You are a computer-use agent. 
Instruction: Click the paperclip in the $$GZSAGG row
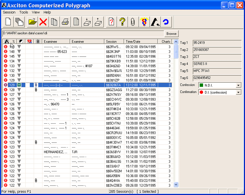click(x=36, y=90)
